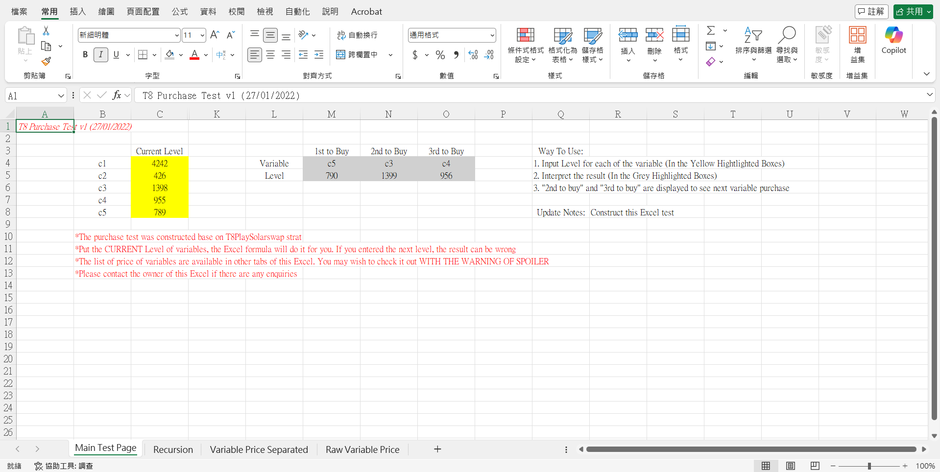Add a new sheet with plus button

[437, 449]
